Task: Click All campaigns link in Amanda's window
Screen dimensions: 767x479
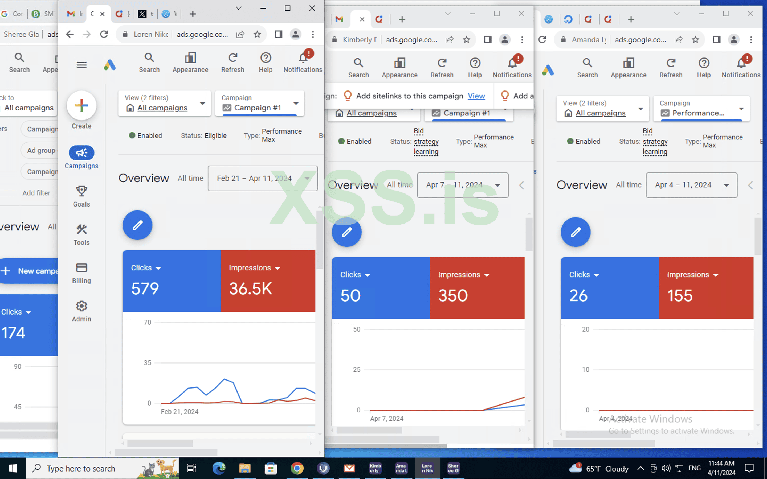Action: pos(600,113)
